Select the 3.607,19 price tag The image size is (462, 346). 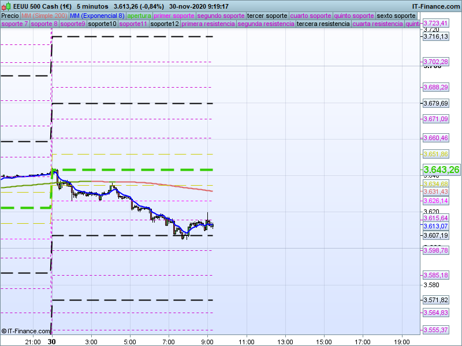pos(435,235)
